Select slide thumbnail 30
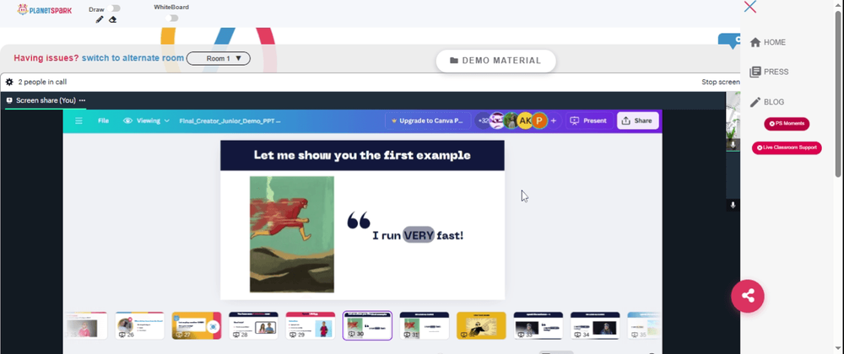844x354 pixels. 368,325
